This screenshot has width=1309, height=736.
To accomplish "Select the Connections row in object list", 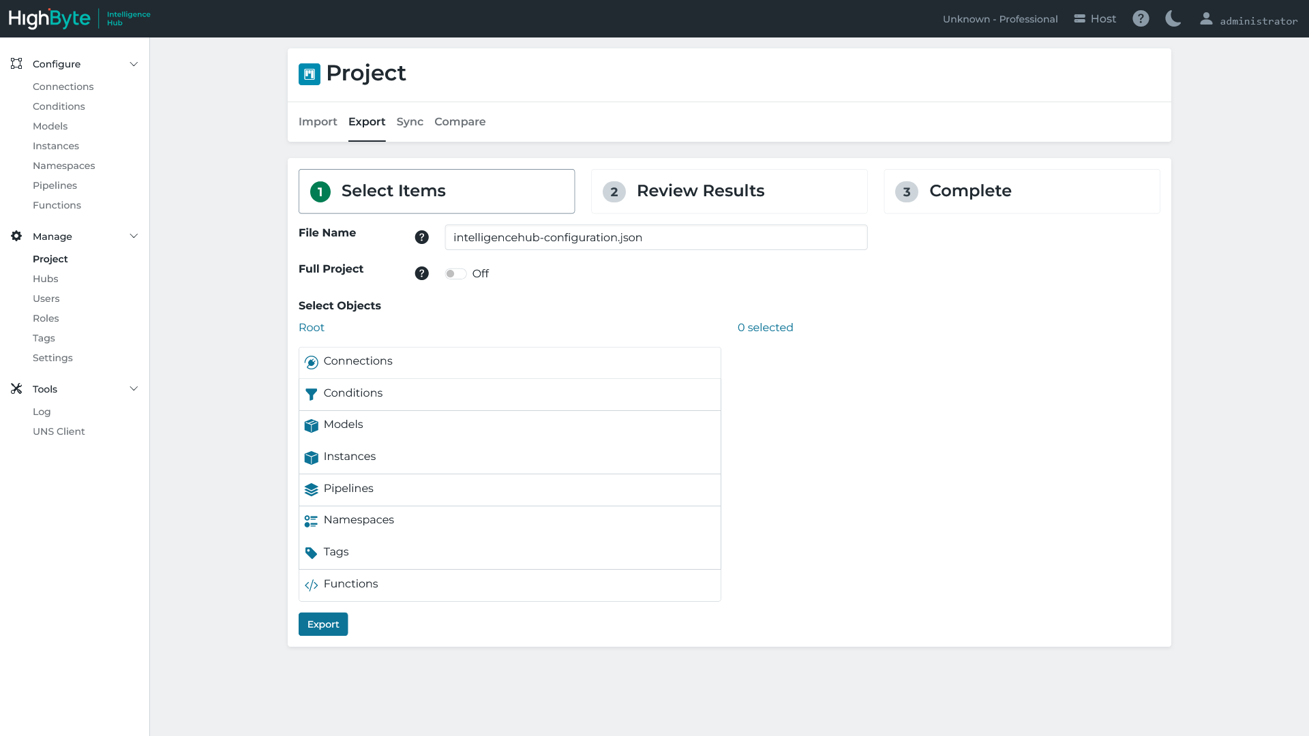I will 509,363.
